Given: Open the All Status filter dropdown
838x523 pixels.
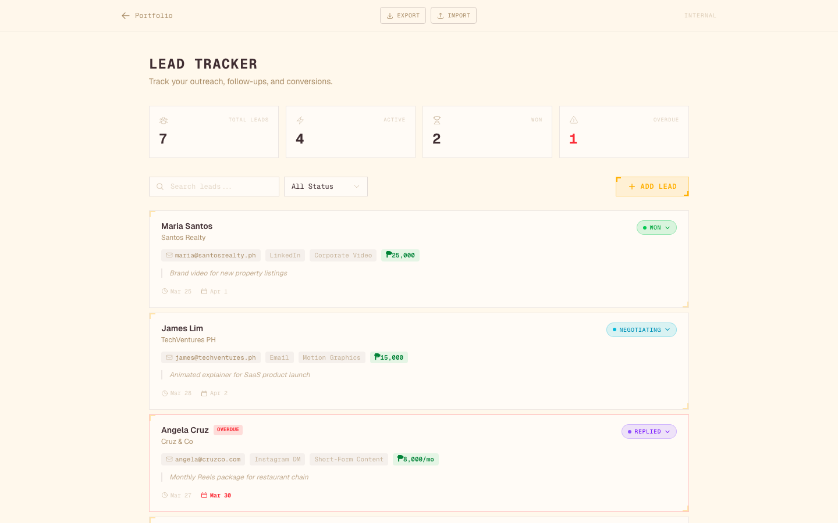Looking at the screenshot, I should (326, 187).
